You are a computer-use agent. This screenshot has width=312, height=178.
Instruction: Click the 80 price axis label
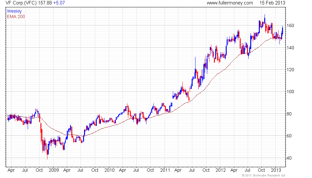click(289, 114)
